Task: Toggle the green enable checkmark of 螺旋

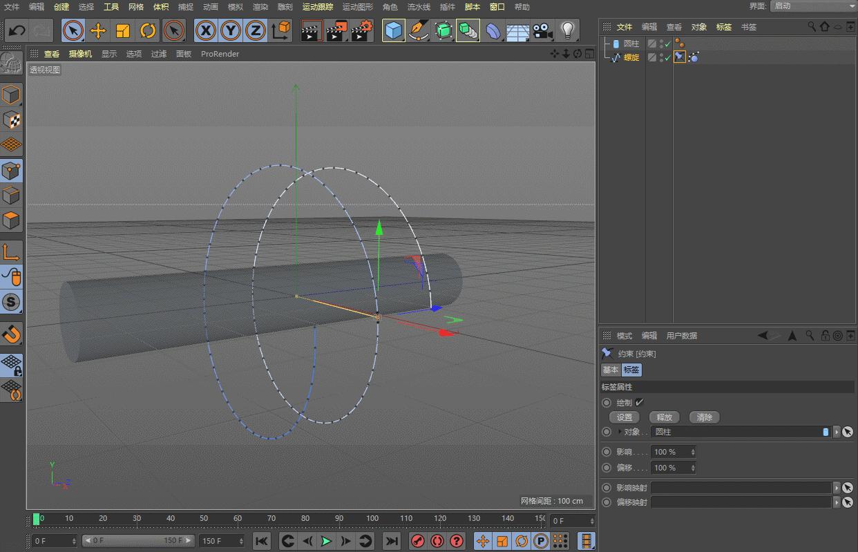Action: [x=668, y=57]
